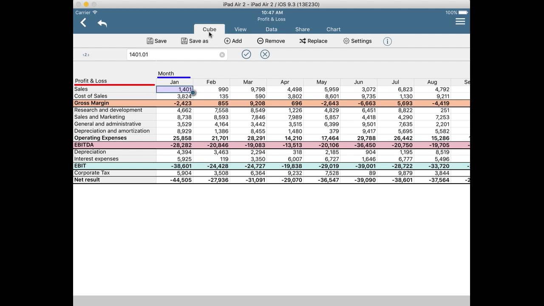Click Sales and Marketing May cell 5,857
Viewport: 544px width, 306px height.
click(322, 117)
